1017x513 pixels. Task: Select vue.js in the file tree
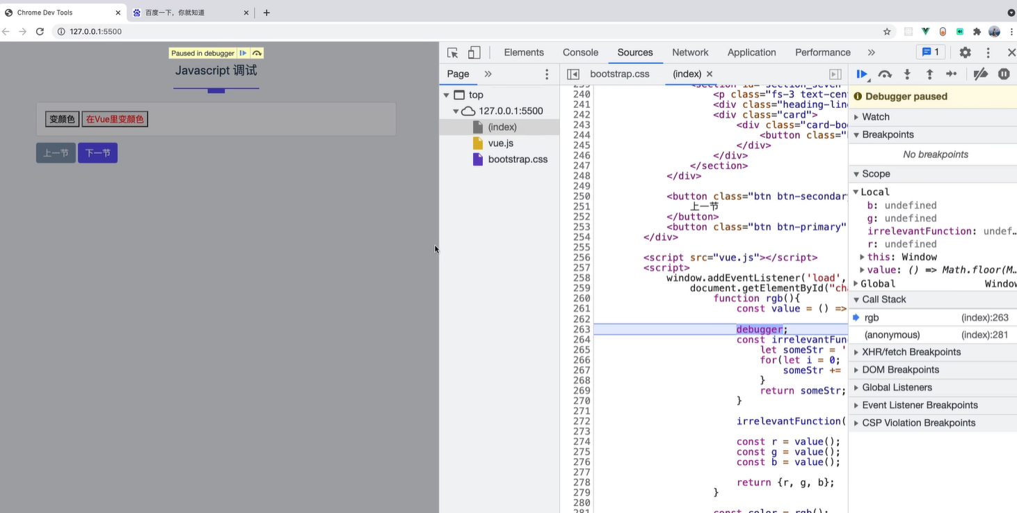coord(500,143)
